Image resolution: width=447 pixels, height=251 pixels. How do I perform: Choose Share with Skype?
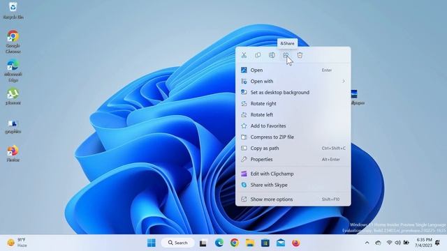pyautogui.click(x=293, y=185)
